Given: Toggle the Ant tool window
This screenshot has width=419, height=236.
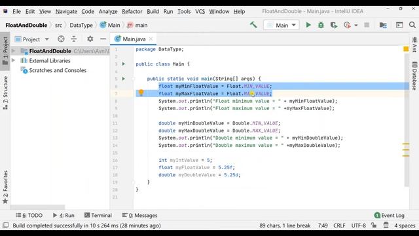Looking at the screenshot, I should coord(414,45).
